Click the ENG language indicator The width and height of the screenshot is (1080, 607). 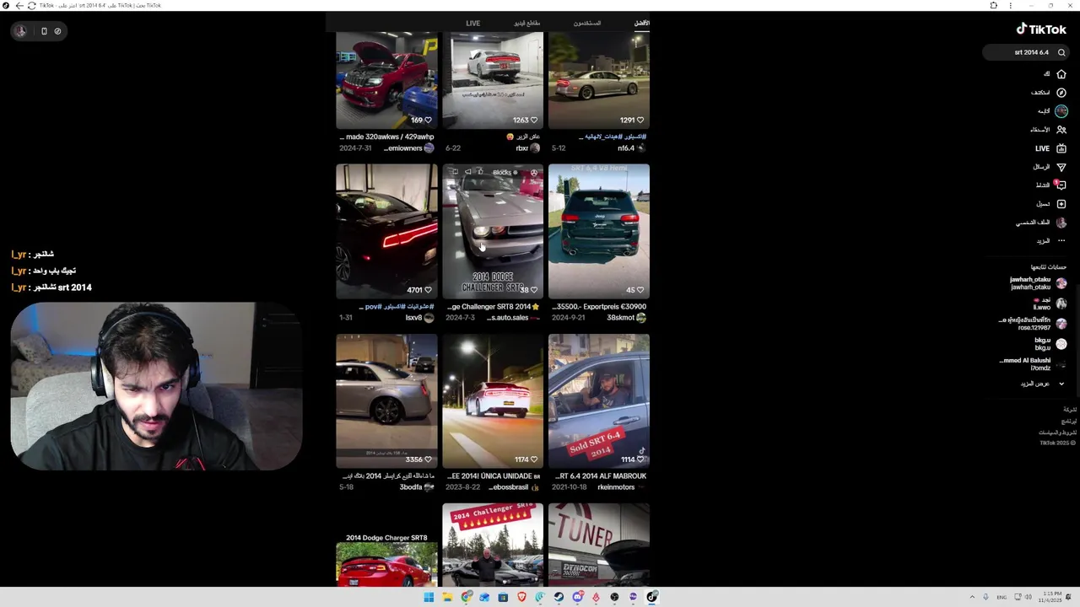point(1002,597)
